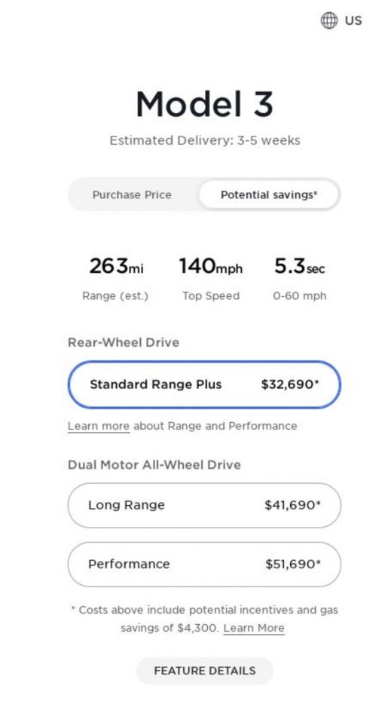The height and width of the screenshot is (710, 391).
Task: Switch to Purchase Price tab
Action: [132, 194]
